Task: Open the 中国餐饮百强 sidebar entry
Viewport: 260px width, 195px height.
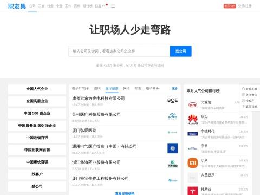Action: coord(37,162)
